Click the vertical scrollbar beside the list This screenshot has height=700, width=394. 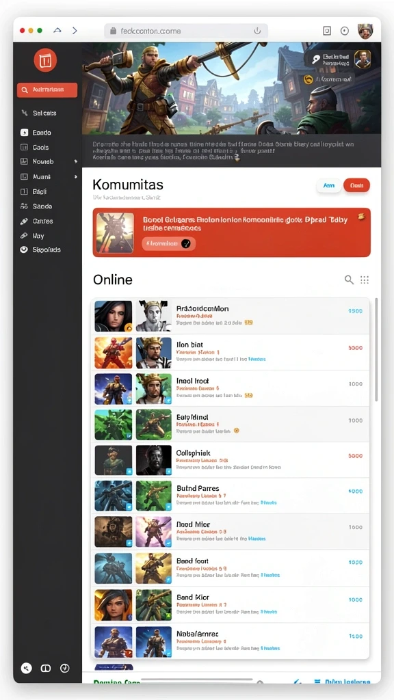point(376,349)
